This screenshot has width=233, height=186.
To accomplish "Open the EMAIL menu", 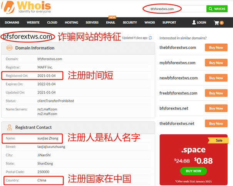I will 111,22.
